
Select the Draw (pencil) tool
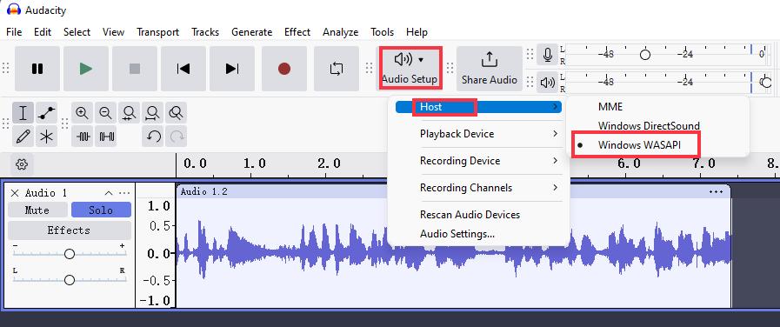click(x=23, y=137)
